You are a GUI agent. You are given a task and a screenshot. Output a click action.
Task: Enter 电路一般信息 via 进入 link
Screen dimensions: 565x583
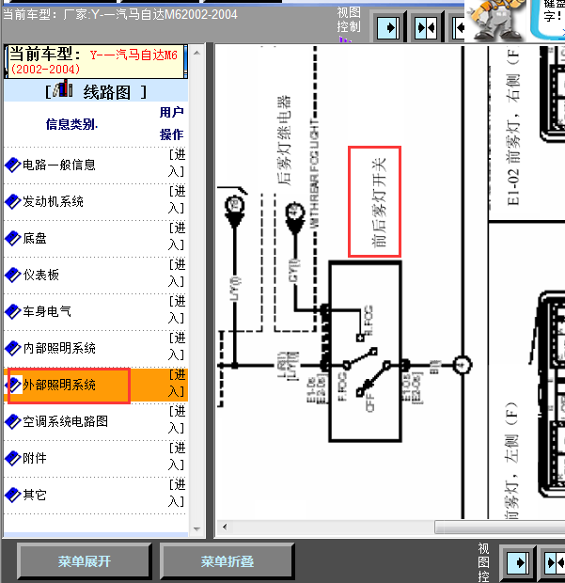coord(177,163)
